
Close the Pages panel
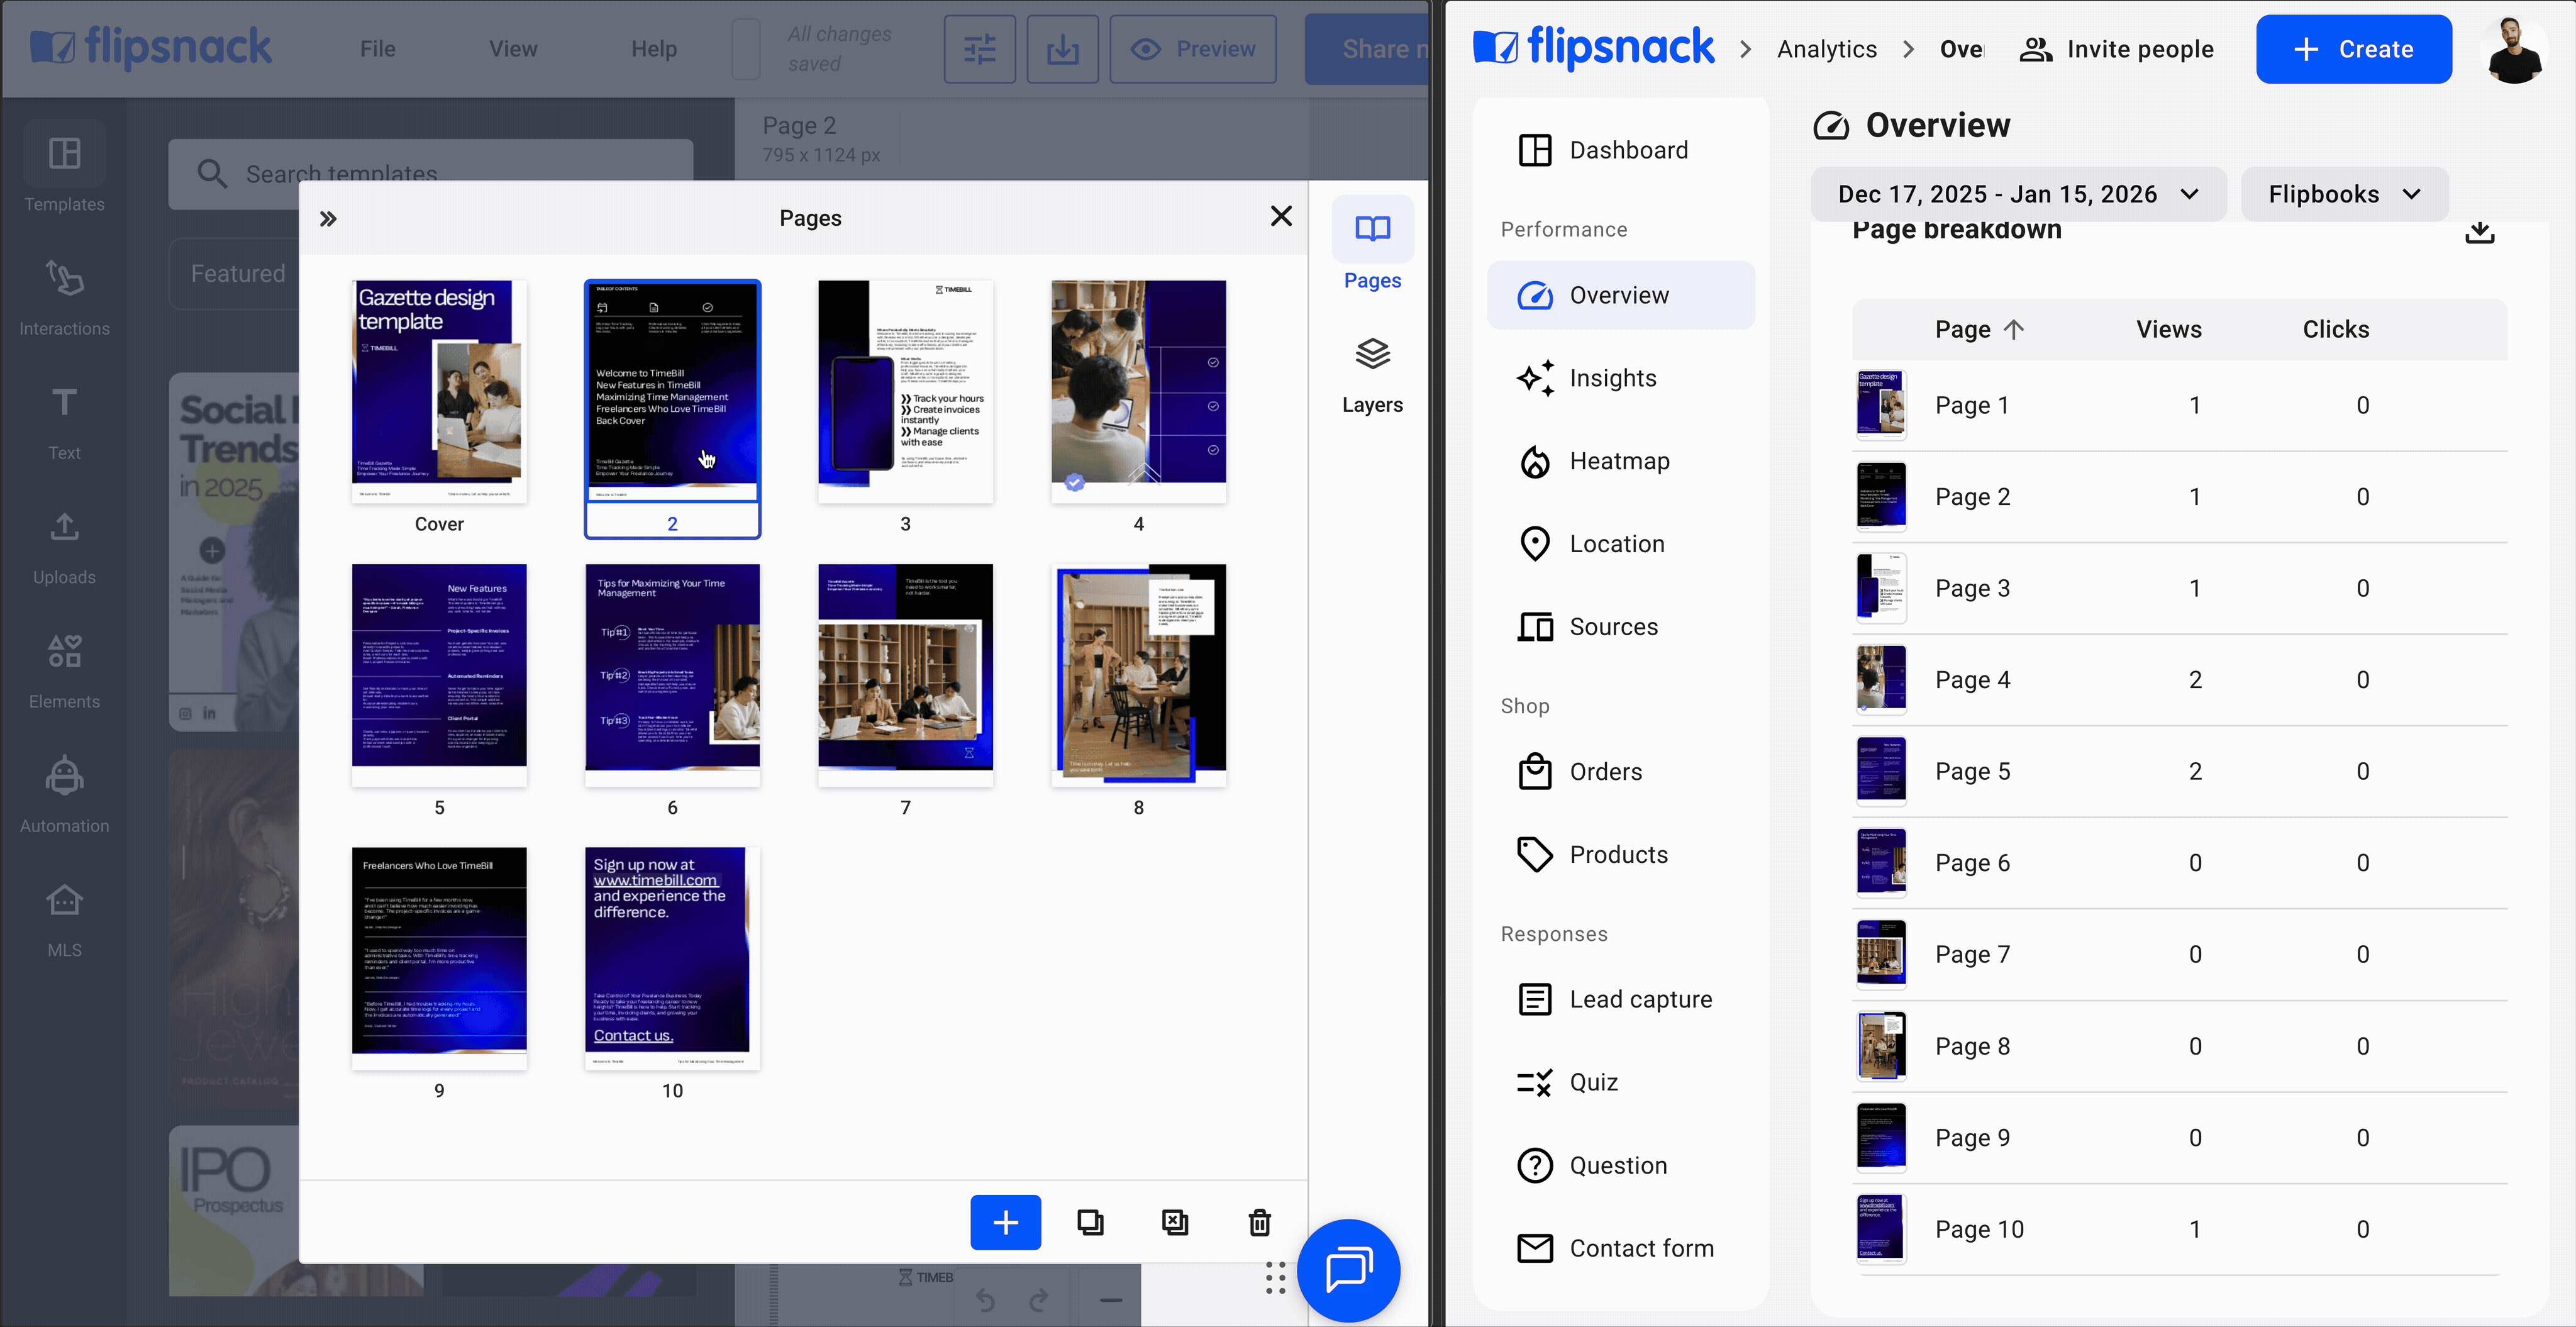pyautogui.click(x=1280, y=216)
